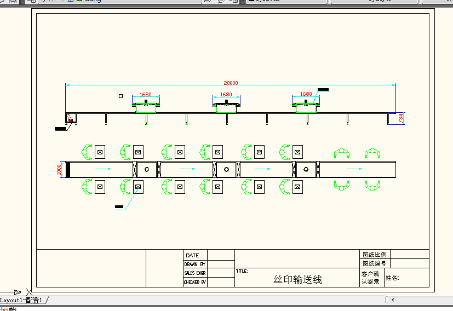453x311 pixels.
Task: Select the circle in the third printing station
Action: click(306, 170)
